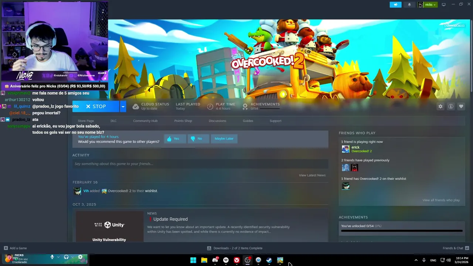Open Downloads status bar
This screenshot has width=473, height=266.
235,248
